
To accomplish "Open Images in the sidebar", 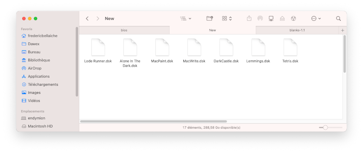I will 31,93.
